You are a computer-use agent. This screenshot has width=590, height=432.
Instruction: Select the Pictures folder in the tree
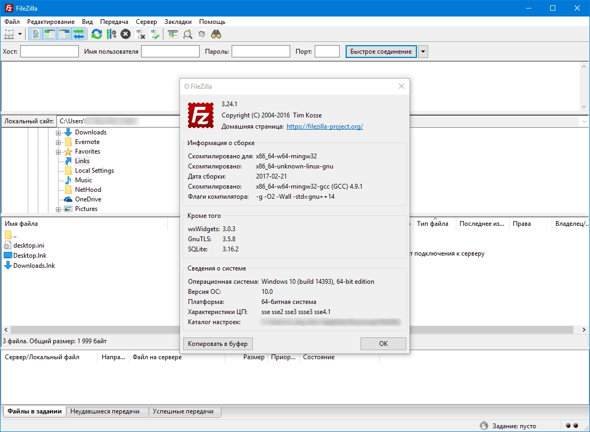[x=86, y=209]
